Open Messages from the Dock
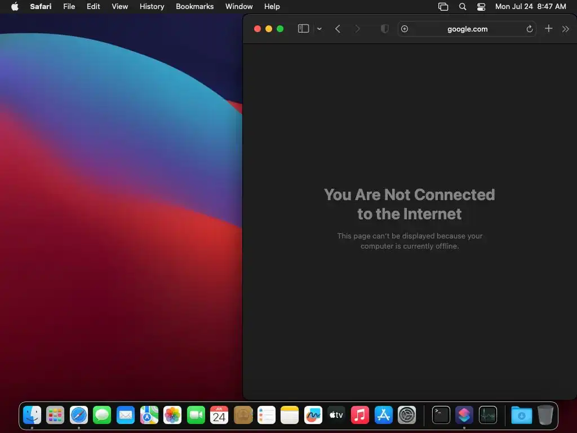Screen dimensions: 577x433 point(102,415)
